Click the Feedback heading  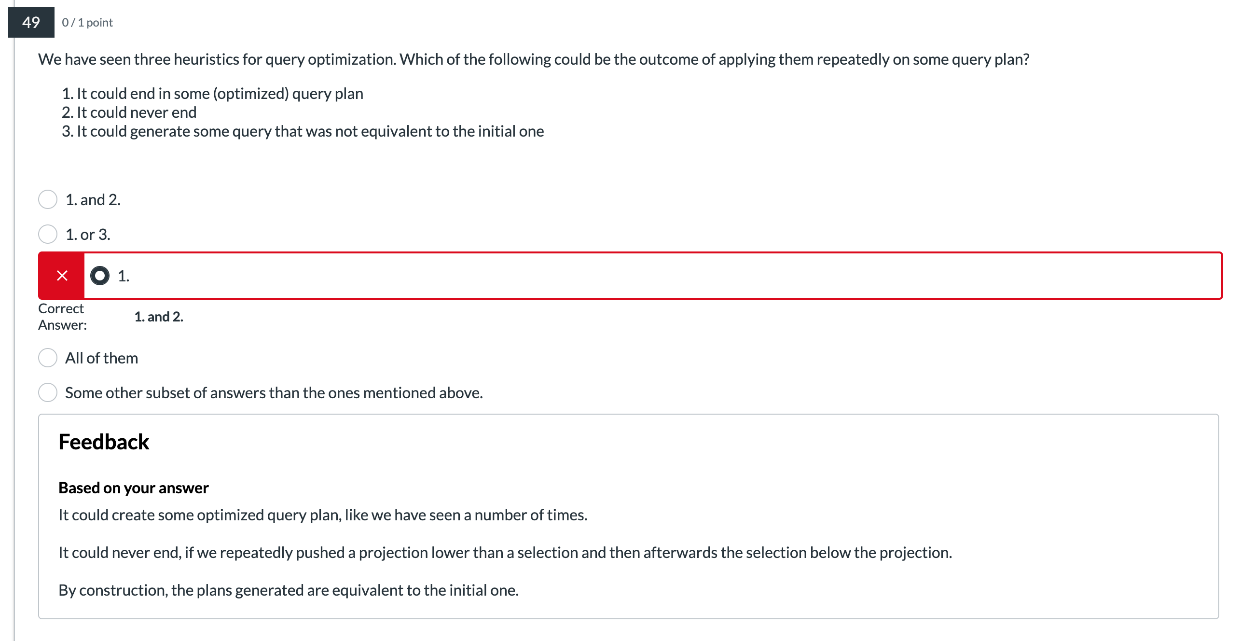104,442
